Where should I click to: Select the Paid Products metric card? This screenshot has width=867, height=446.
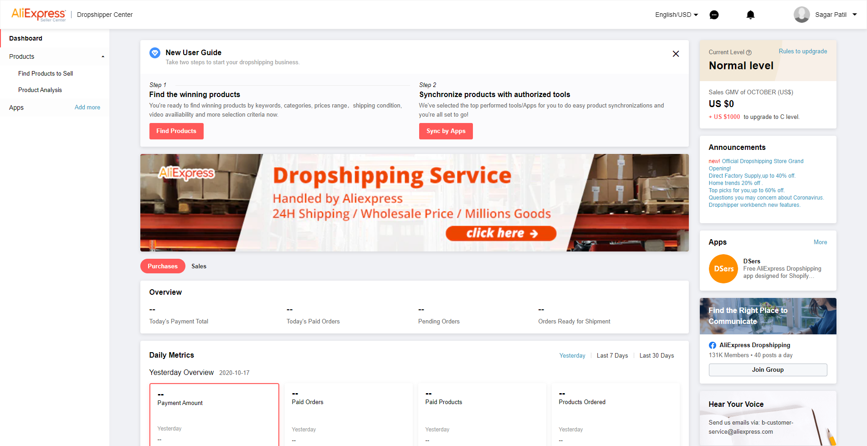482,415
